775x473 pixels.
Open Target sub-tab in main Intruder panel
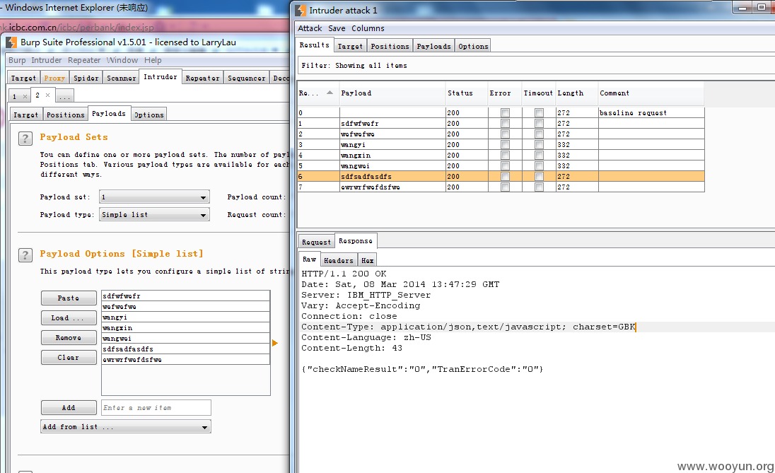[25, 115]
